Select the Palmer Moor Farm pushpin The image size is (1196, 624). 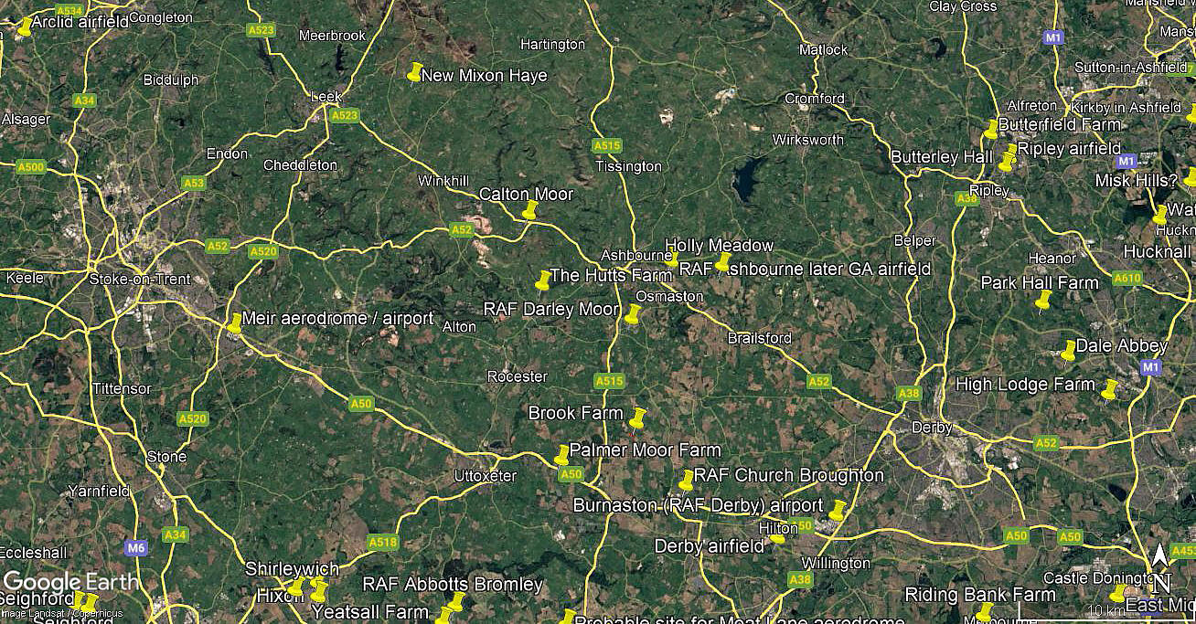pos(562,454)
